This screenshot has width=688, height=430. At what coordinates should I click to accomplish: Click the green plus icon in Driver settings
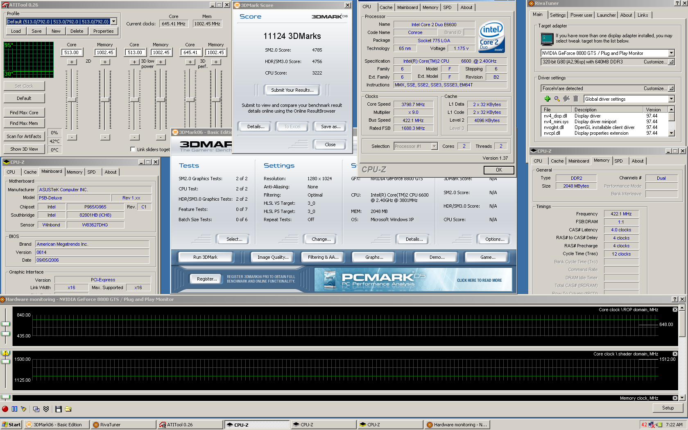coord(547,99)
